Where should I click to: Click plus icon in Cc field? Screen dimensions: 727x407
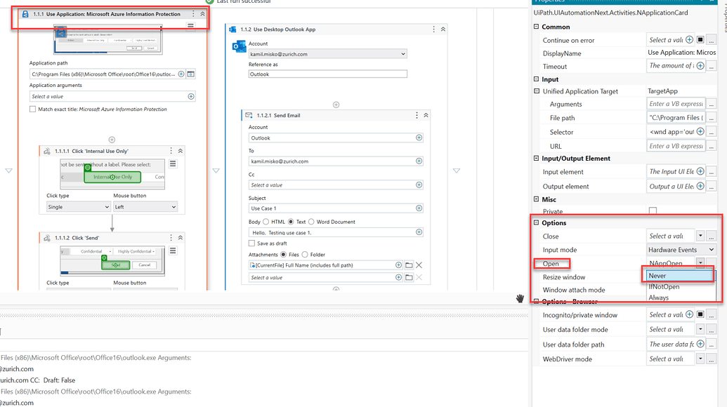[419, 185]
